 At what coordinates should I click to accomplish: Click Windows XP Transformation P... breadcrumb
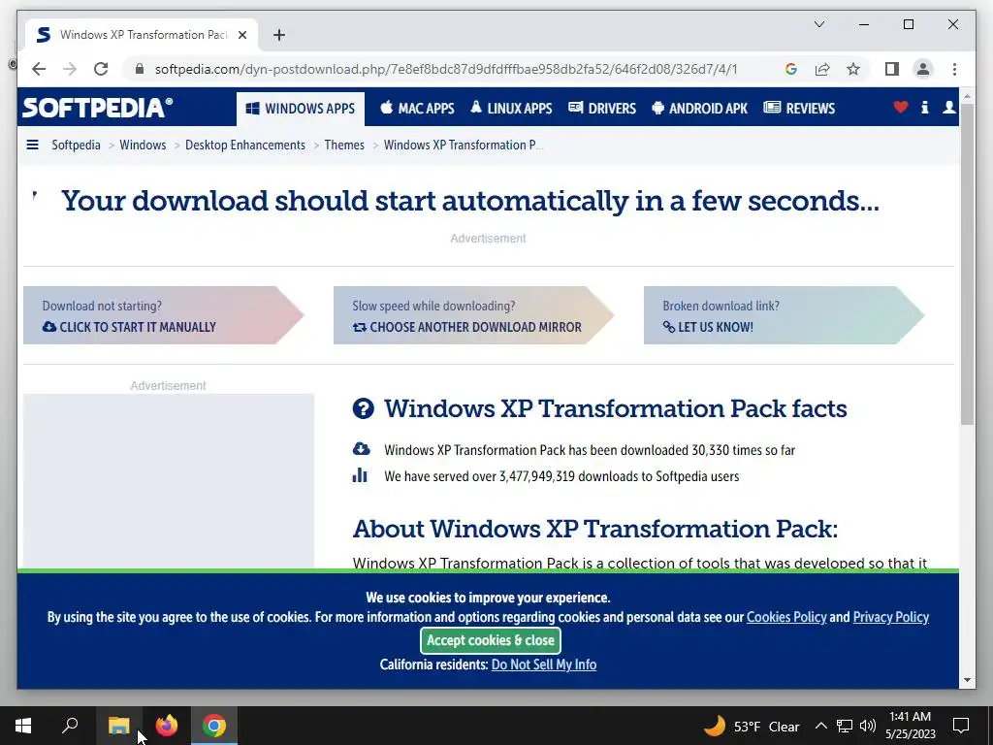463,145
